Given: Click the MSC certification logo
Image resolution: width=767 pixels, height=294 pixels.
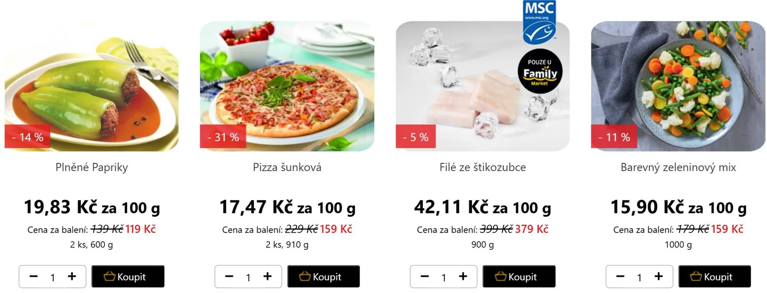Looking at the screenshot, I should [539, 22].
